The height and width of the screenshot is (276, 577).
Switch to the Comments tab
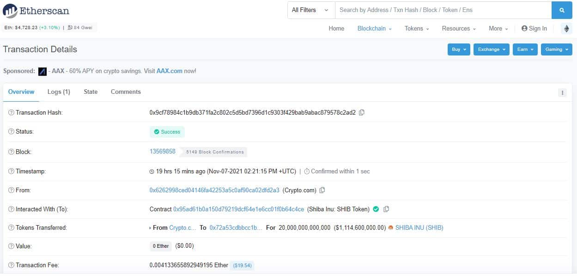[126, 92]
